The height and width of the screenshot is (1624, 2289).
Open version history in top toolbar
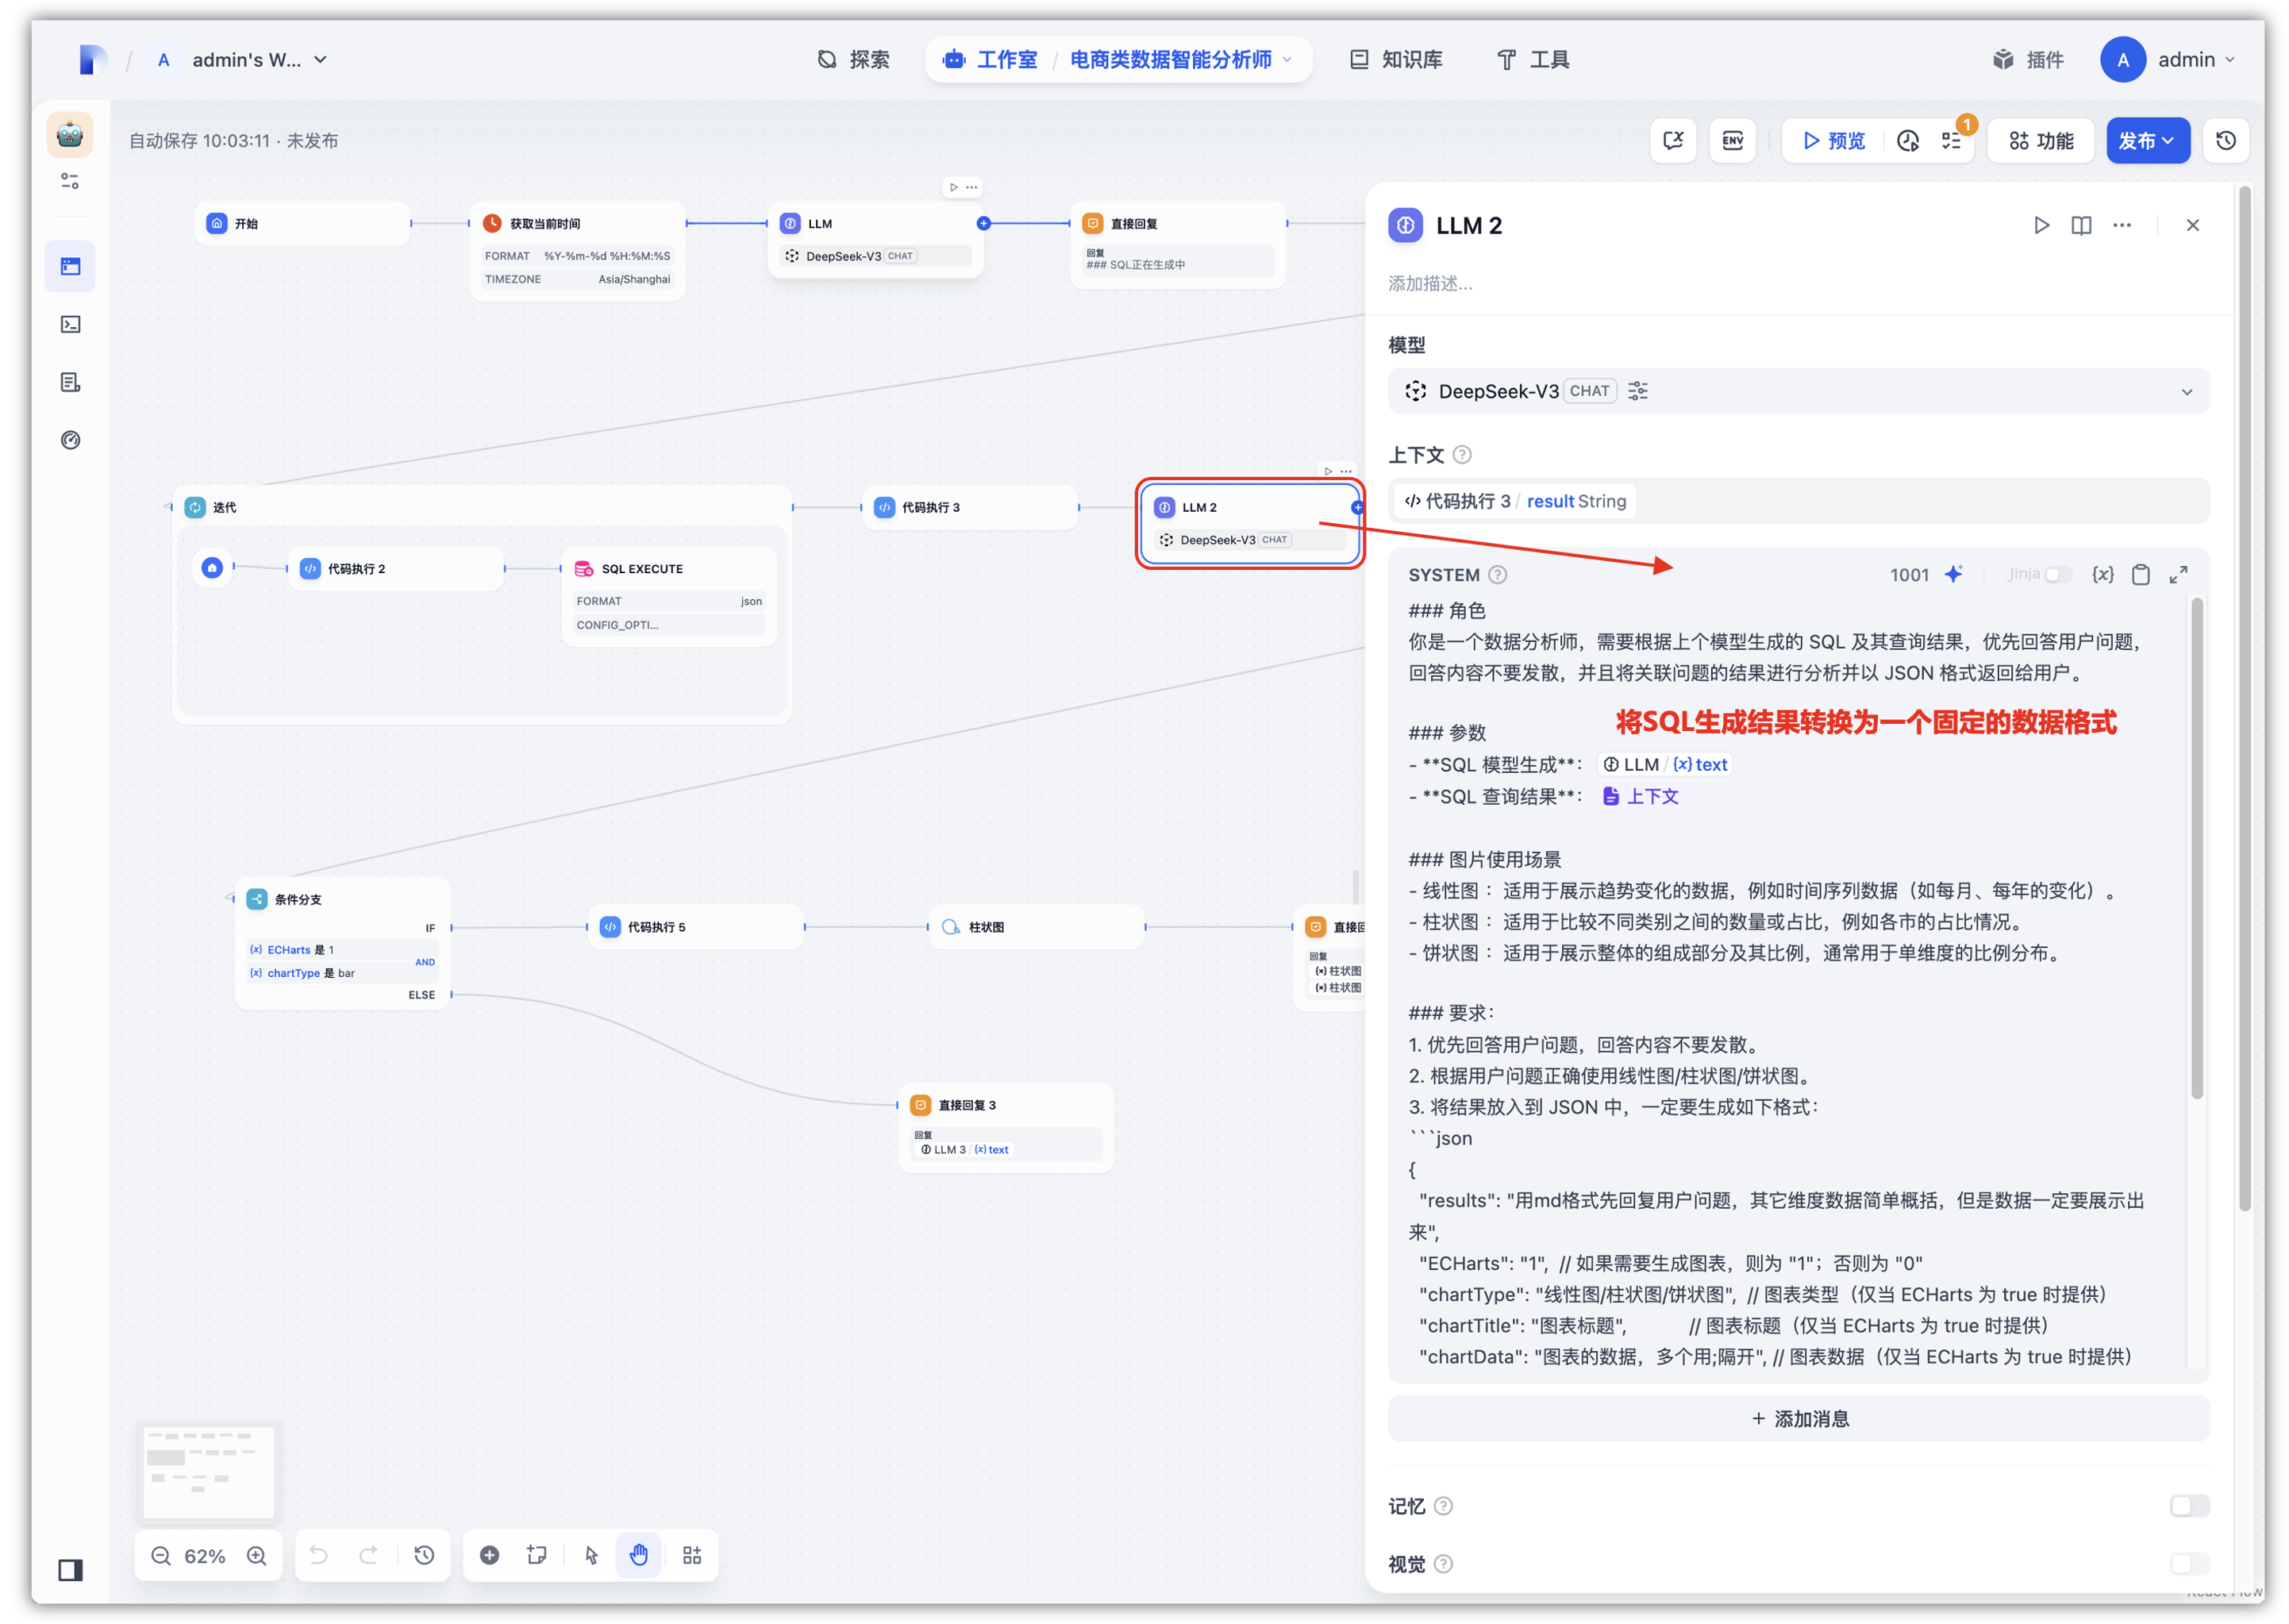[x=2226, y=141]
